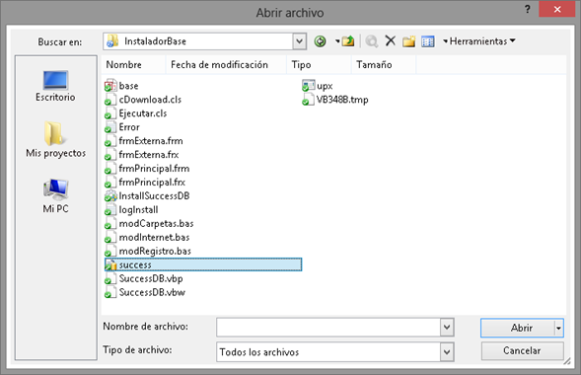
Task: Sort by Fecha de modificación column header
Action: pos(227,65)
